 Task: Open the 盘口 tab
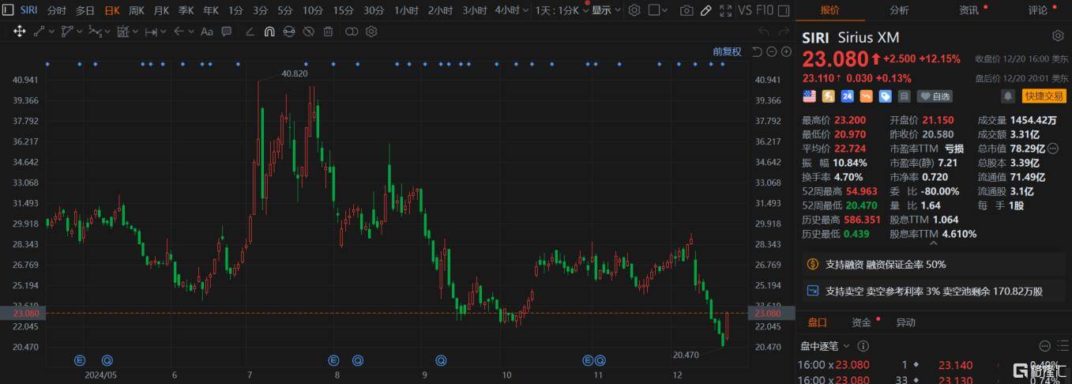point(817,322)
